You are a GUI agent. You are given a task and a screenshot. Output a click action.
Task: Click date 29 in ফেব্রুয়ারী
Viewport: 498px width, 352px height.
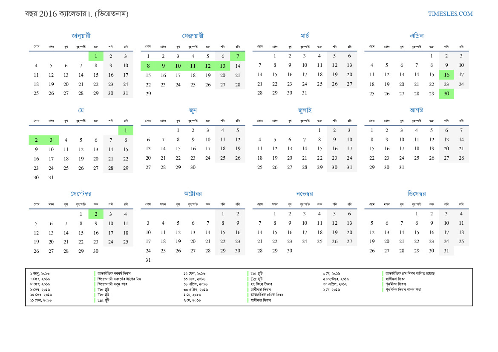click(148, 94)
